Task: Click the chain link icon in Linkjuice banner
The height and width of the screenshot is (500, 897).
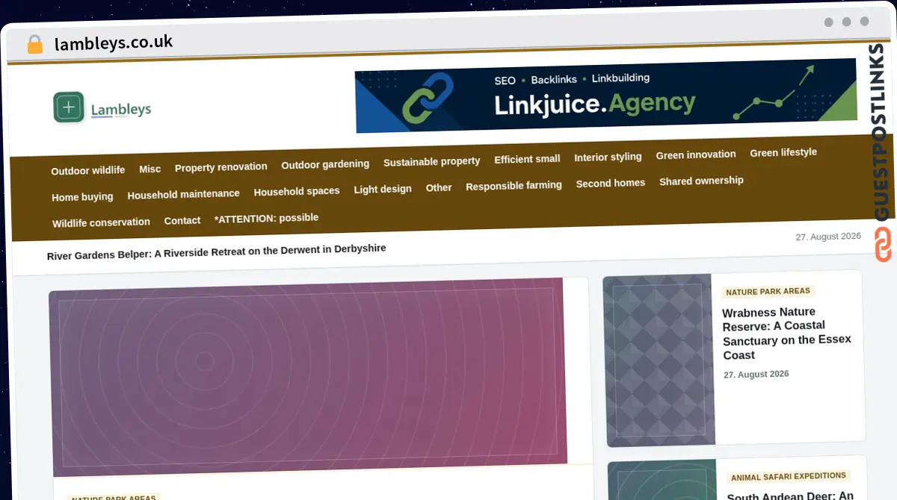Action: [x=428, y=98]
